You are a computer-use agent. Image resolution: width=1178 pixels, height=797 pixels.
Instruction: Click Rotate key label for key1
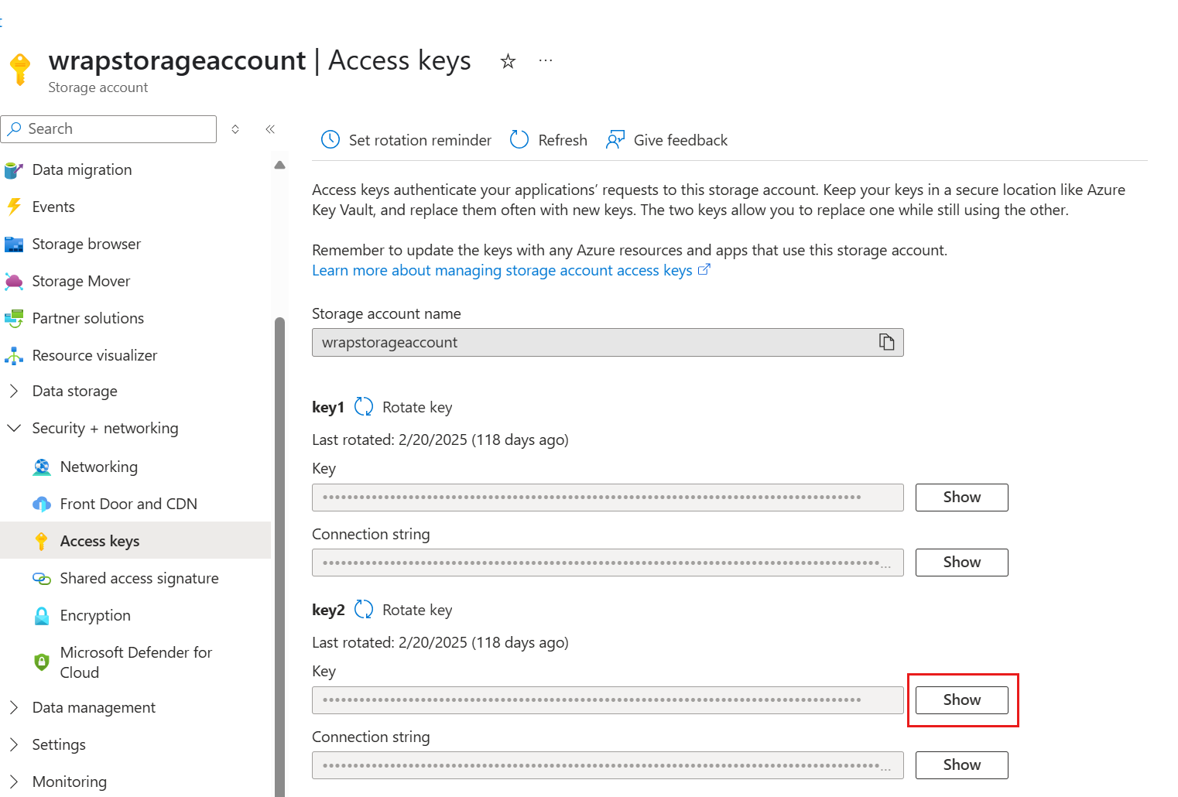coord(417,407)
